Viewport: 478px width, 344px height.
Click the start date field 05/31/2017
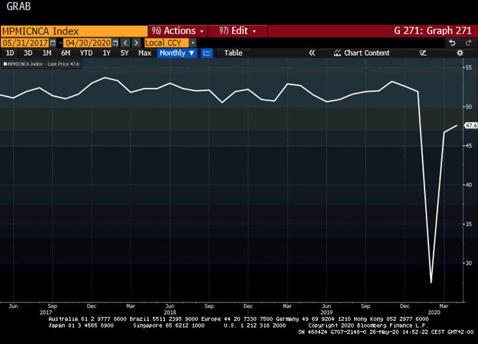tap(25, 43)
